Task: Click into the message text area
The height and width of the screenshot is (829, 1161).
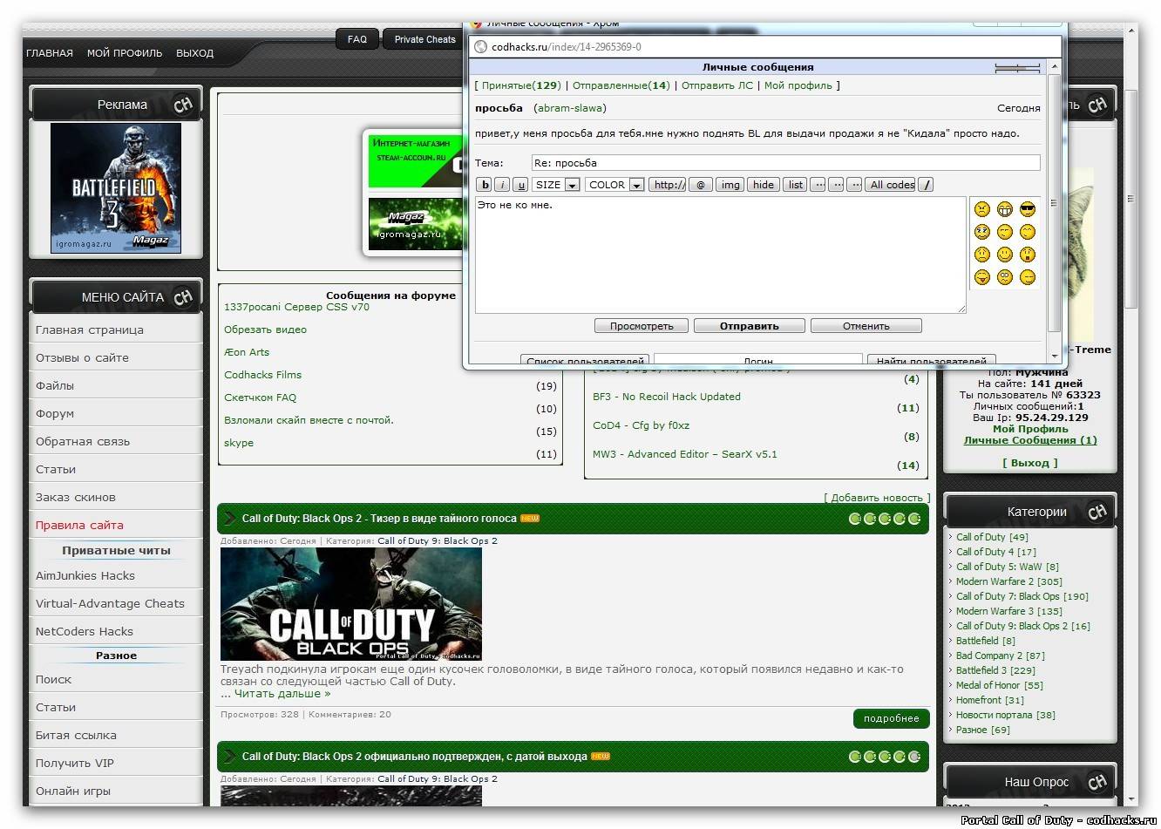Action: (x=720, y=255)
